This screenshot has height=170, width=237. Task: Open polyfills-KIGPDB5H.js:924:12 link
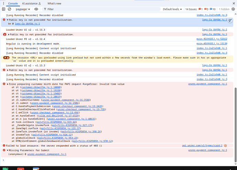tap(52, 135)
